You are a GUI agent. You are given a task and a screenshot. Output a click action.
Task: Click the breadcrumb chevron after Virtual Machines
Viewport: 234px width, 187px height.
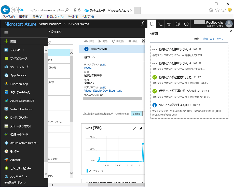pyautogui.click(x=65, y=24)
